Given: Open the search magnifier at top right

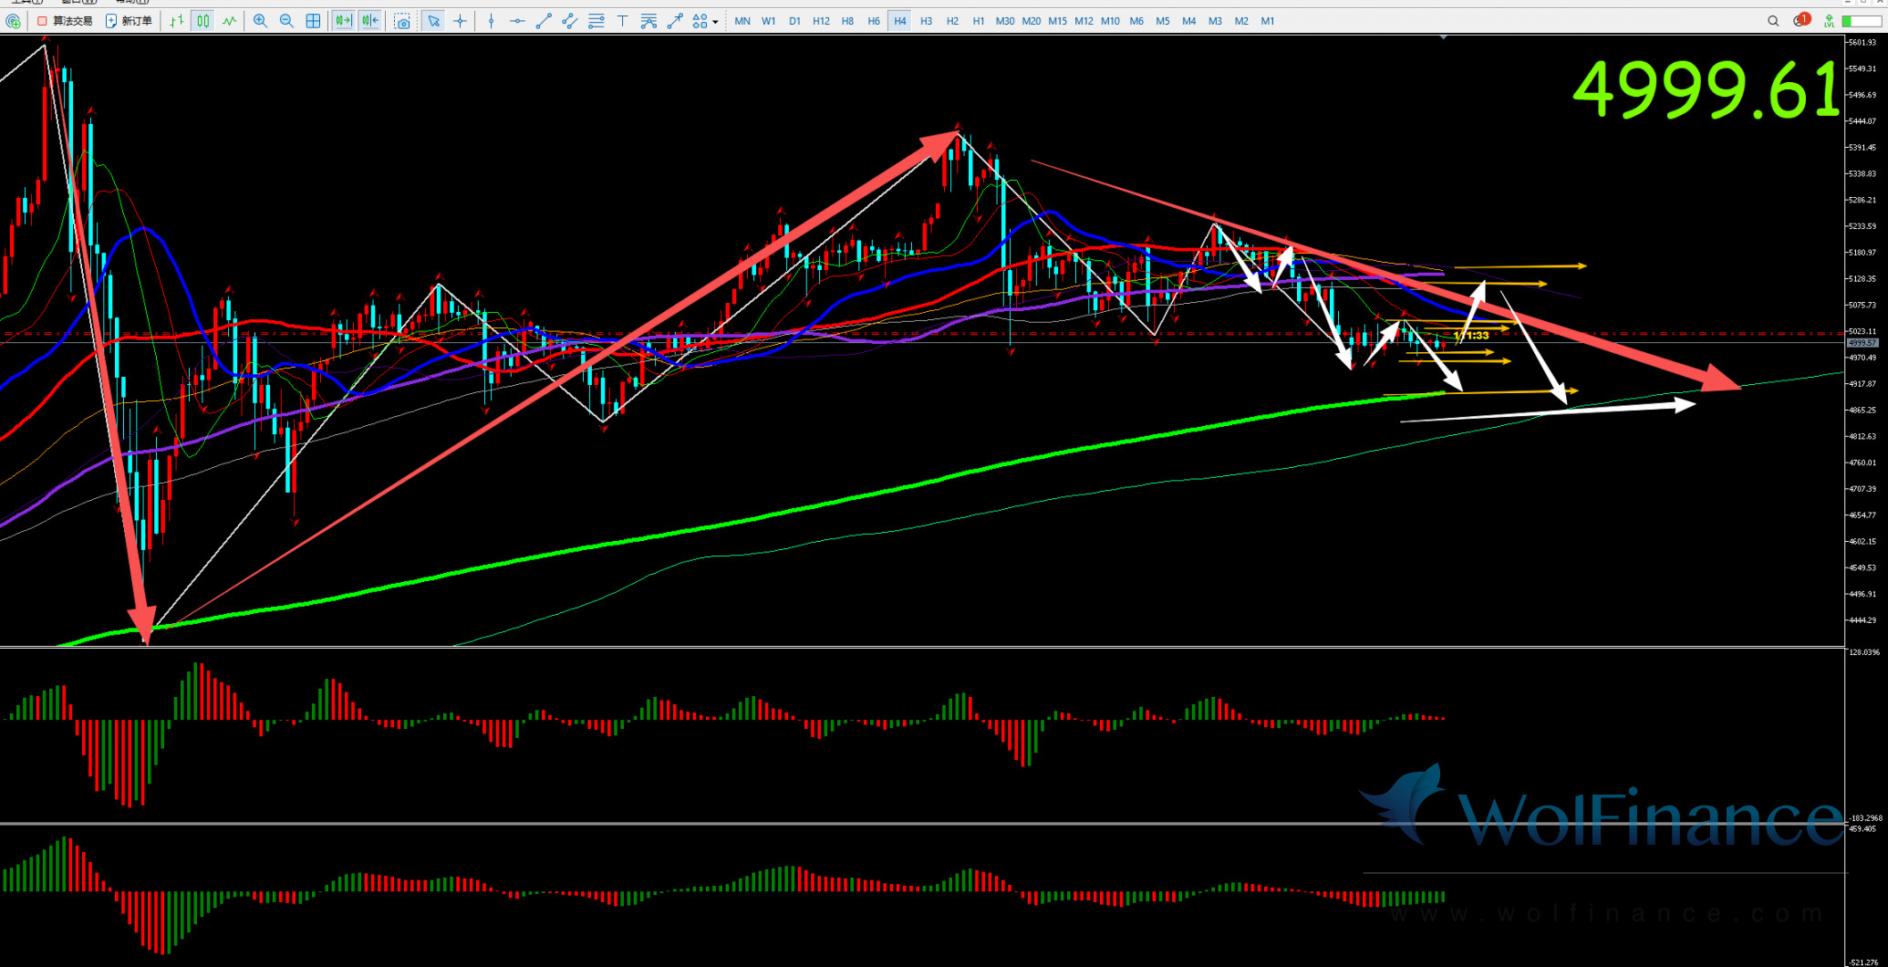Looking at the screenshot, I should 1773,21.
